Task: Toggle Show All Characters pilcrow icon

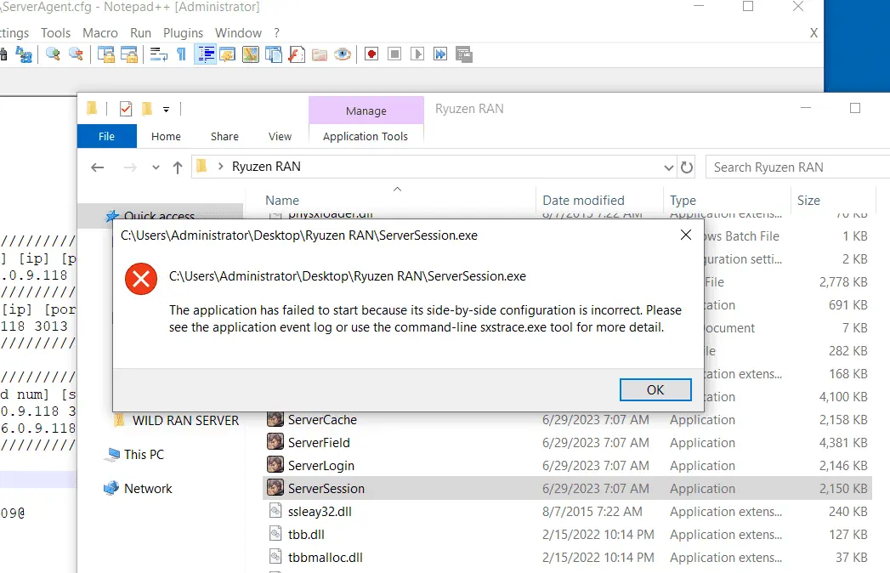Action: click(x=181, y=54)
